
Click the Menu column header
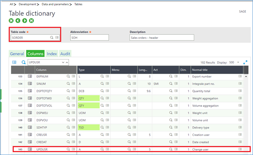[124, 70]
